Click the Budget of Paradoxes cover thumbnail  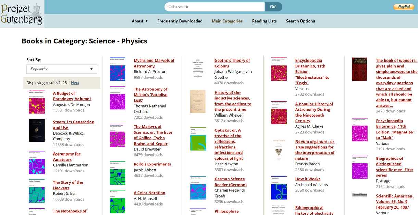[37, 102]
